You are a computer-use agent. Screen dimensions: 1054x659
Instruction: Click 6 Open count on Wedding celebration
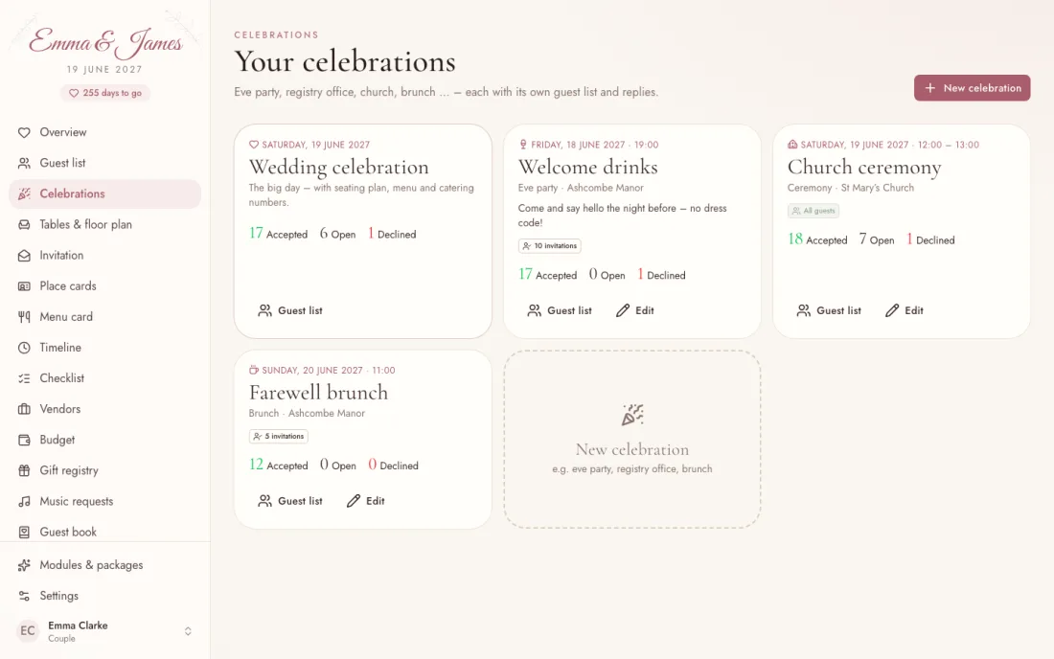[337, 234]
